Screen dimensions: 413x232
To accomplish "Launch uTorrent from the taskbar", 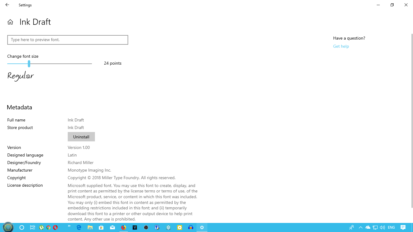I will pyautogui.click(x=41, y=227).
